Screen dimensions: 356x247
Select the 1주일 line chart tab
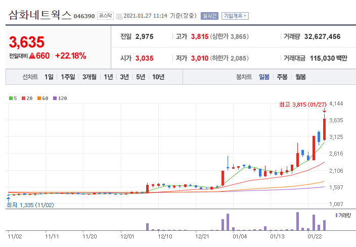click(x=68, y=77)
